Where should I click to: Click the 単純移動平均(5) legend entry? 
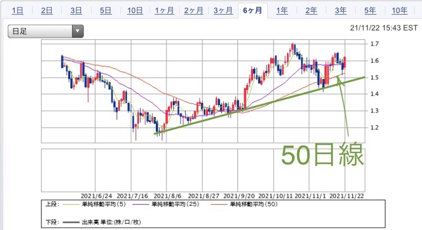[104, 204]
